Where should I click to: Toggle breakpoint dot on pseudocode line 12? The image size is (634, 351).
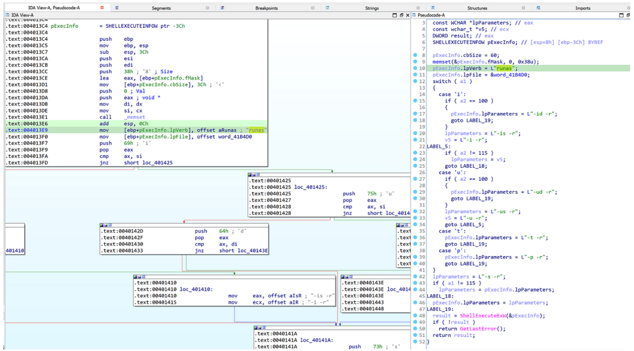(x=415, y=81)
